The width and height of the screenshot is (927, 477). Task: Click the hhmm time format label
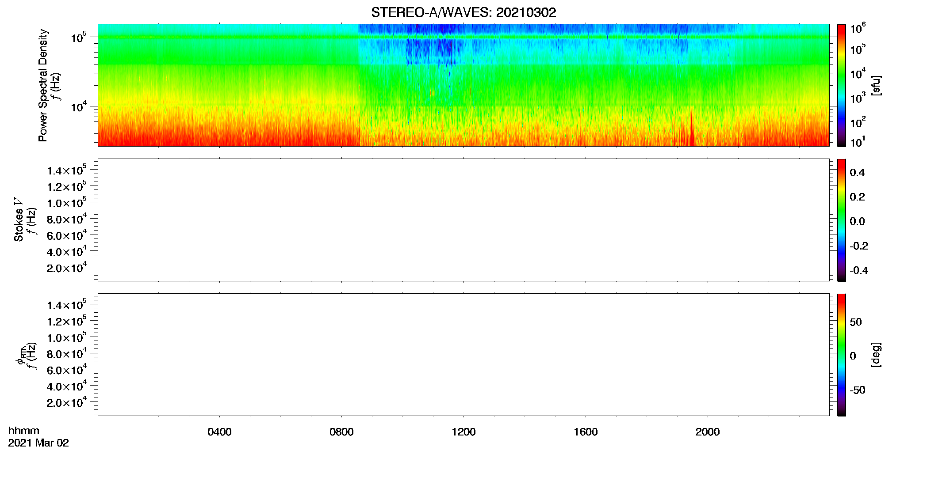click(24, 431)
